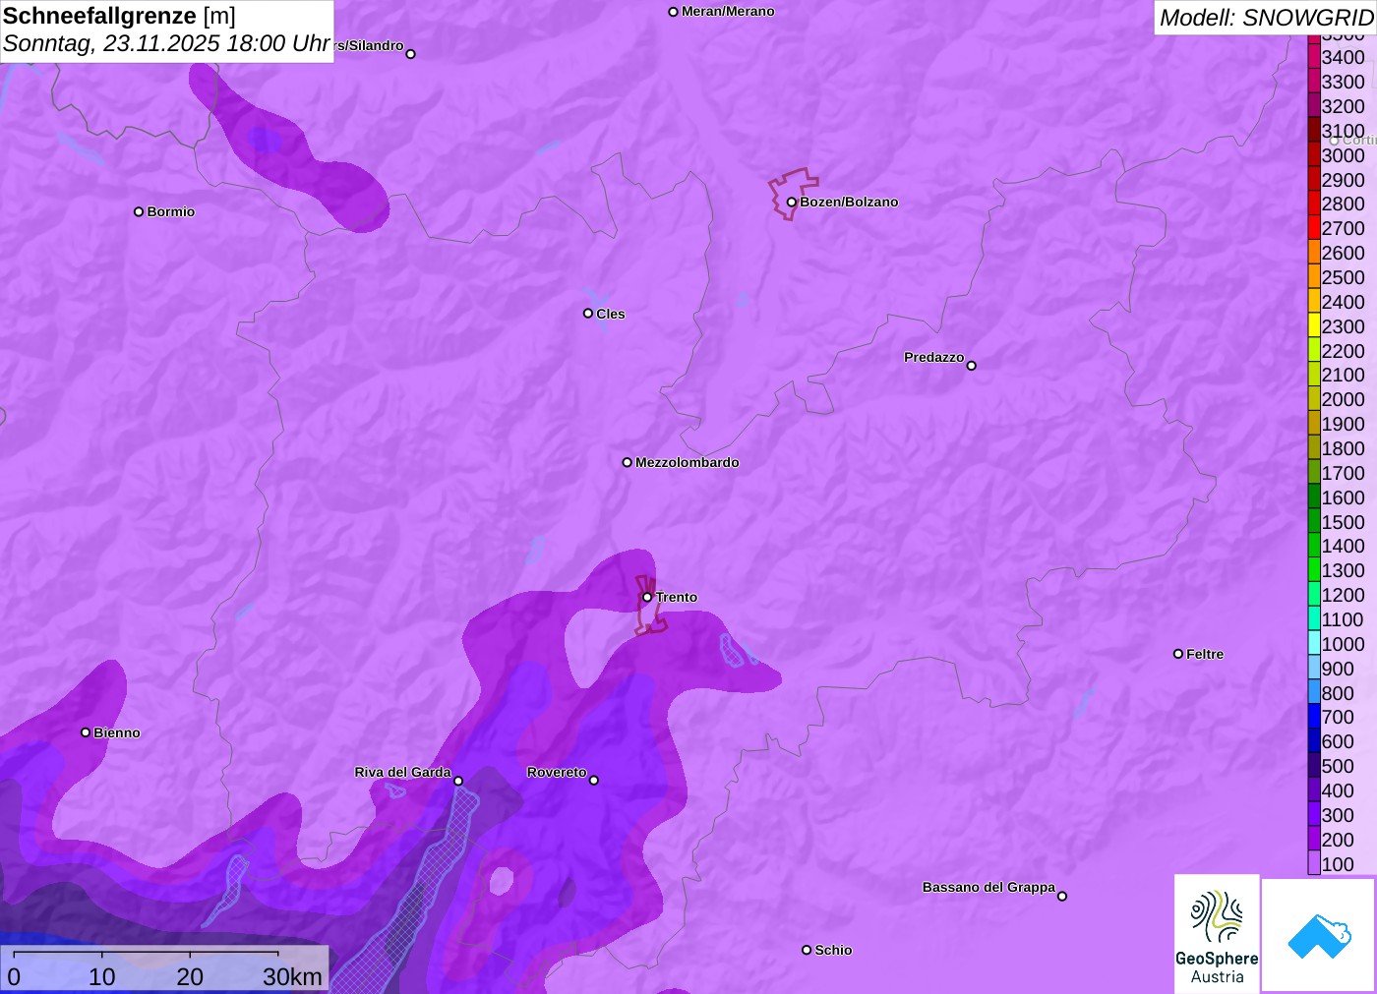Viewport: 1377px width, 994px height.
Task: Click the Bassano del Grappa label
Action: [x=988, y=887]
